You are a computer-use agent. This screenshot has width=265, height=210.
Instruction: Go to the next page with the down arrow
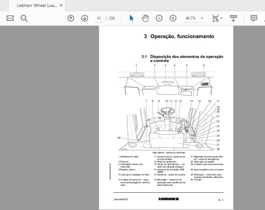click(84, 18)
